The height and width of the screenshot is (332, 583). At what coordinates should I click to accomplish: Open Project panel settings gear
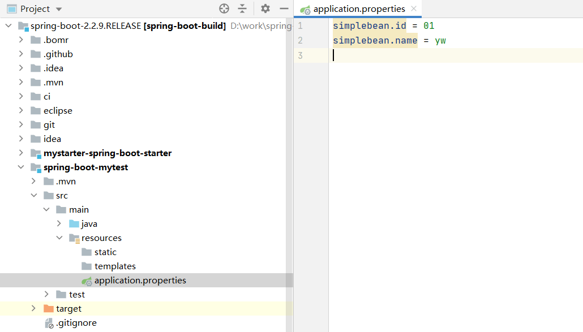265,8
